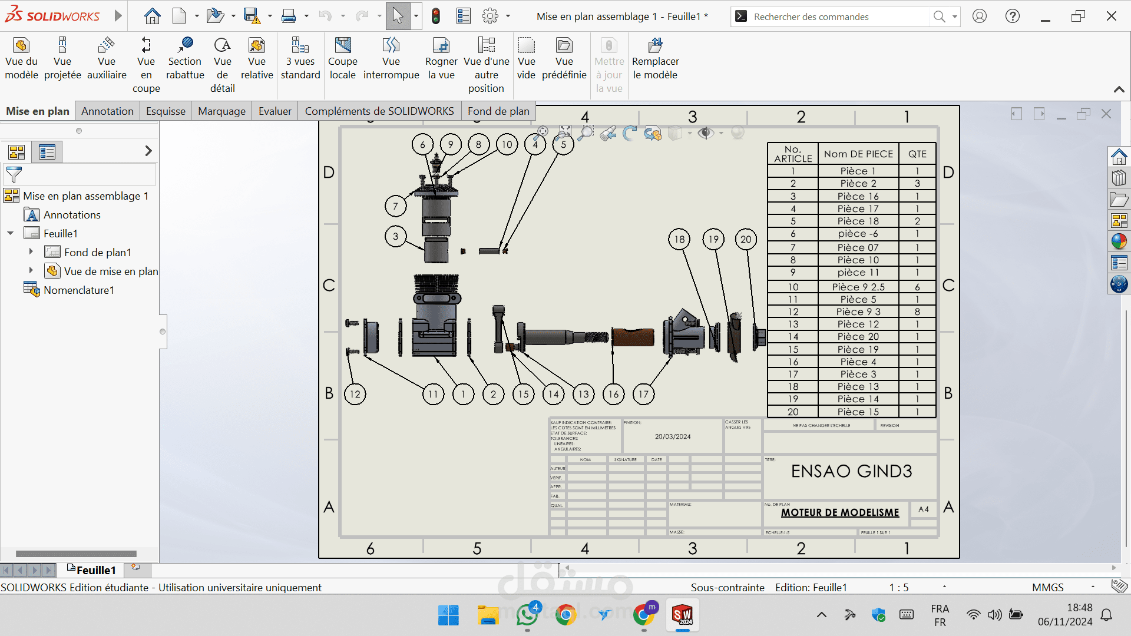
Task: Open the options gear dropdown arrow
Action: (508, 16)
